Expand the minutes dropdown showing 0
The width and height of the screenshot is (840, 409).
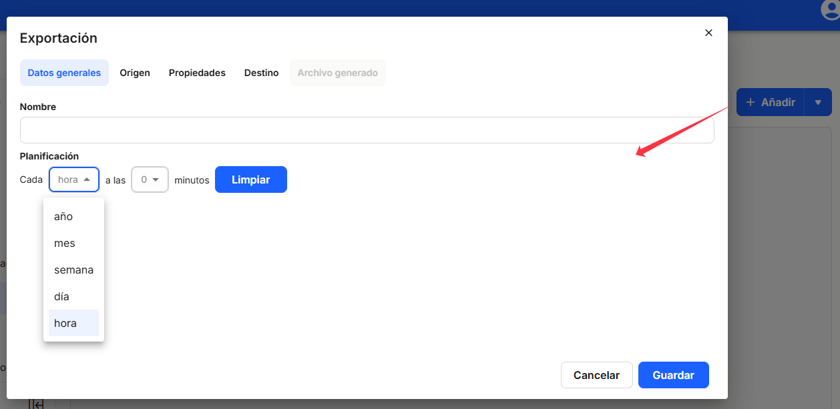(x=150, y=179)
